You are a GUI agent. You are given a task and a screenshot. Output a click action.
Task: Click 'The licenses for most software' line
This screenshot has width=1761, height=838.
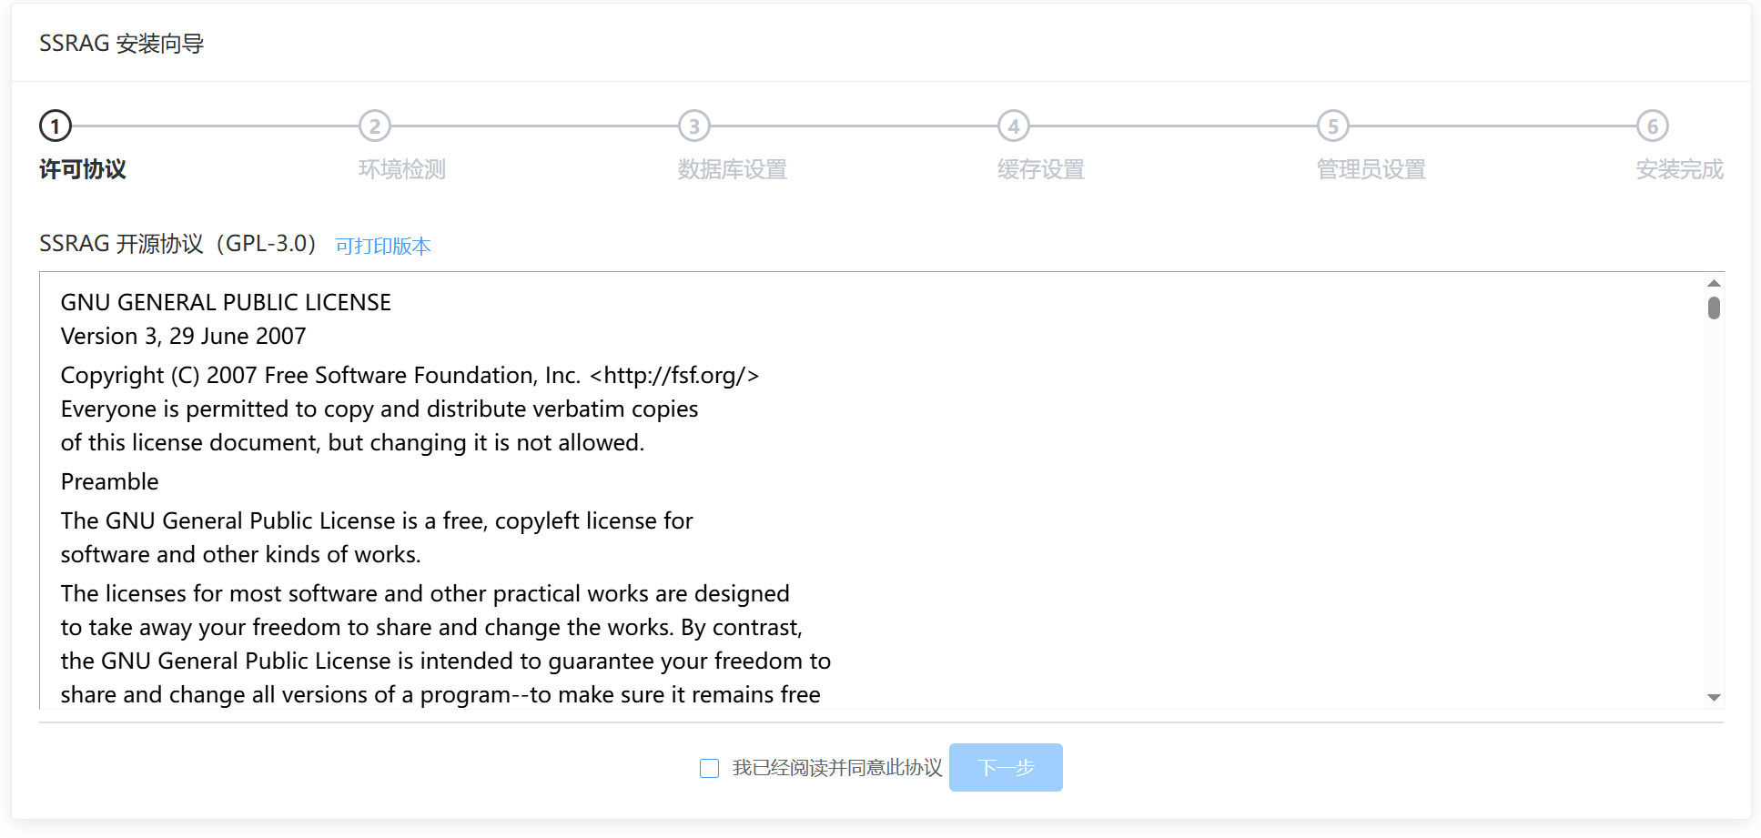(x=425, y=593)
